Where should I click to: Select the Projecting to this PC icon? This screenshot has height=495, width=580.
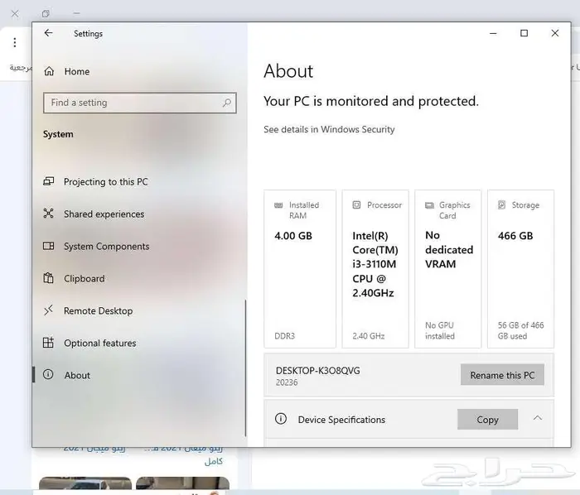pyautogui.click(x=48, y=182)
